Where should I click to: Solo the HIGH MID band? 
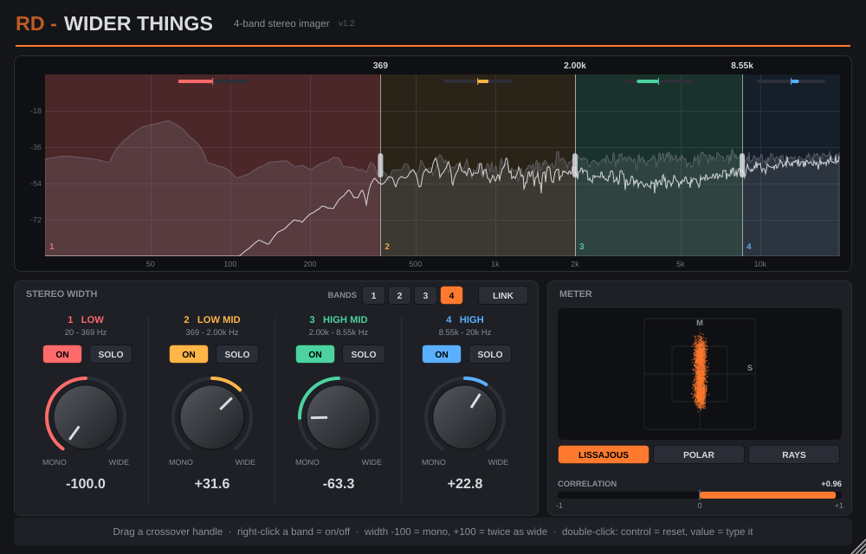(x=364, y=354)
